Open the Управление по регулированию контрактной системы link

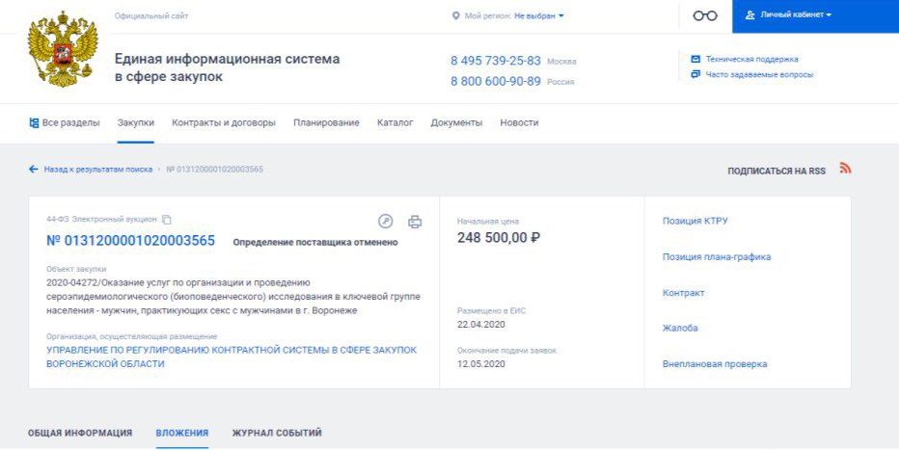232,357
